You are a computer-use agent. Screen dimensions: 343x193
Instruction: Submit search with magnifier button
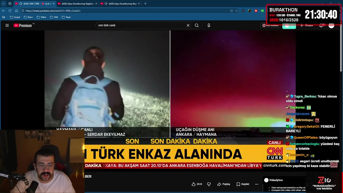click(197, 25)
